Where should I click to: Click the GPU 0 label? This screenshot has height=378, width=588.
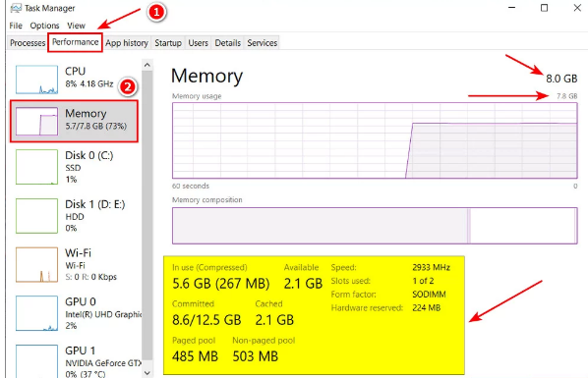(81, 301)
